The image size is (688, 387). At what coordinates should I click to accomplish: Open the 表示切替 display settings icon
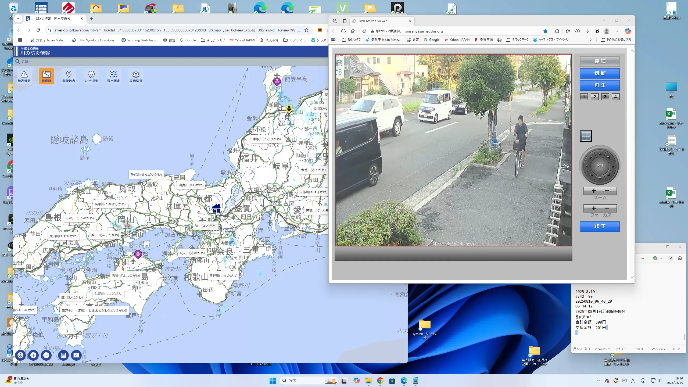[136, 76]
